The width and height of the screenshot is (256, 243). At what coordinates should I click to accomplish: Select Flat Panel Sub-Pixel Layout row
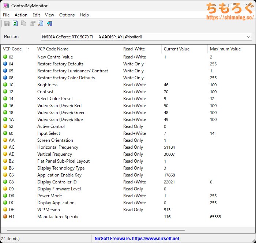pyautogui.click(x=128, y=161)
